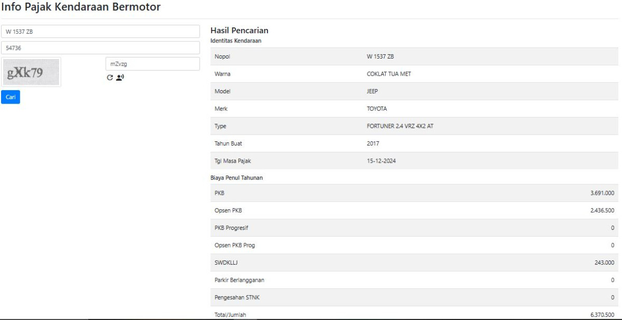Click the input field containing 54736
This screenshot has width=622, height=320.
100,48
